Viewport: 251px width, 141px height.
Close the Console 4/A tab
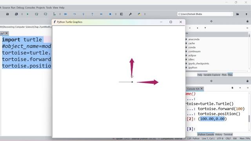tap(202, 89)
